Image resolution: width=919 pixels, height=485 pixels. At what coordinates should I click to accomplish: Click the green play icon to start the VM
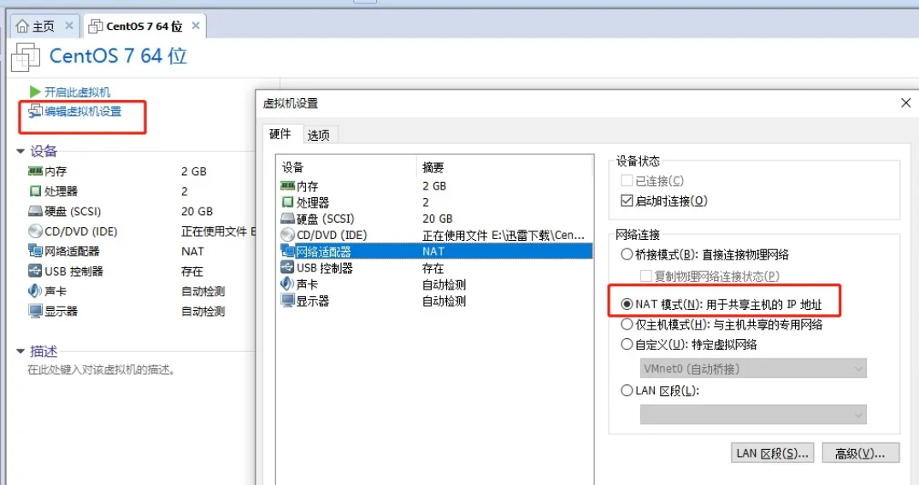pyautogui.click(x=35, y=92)
